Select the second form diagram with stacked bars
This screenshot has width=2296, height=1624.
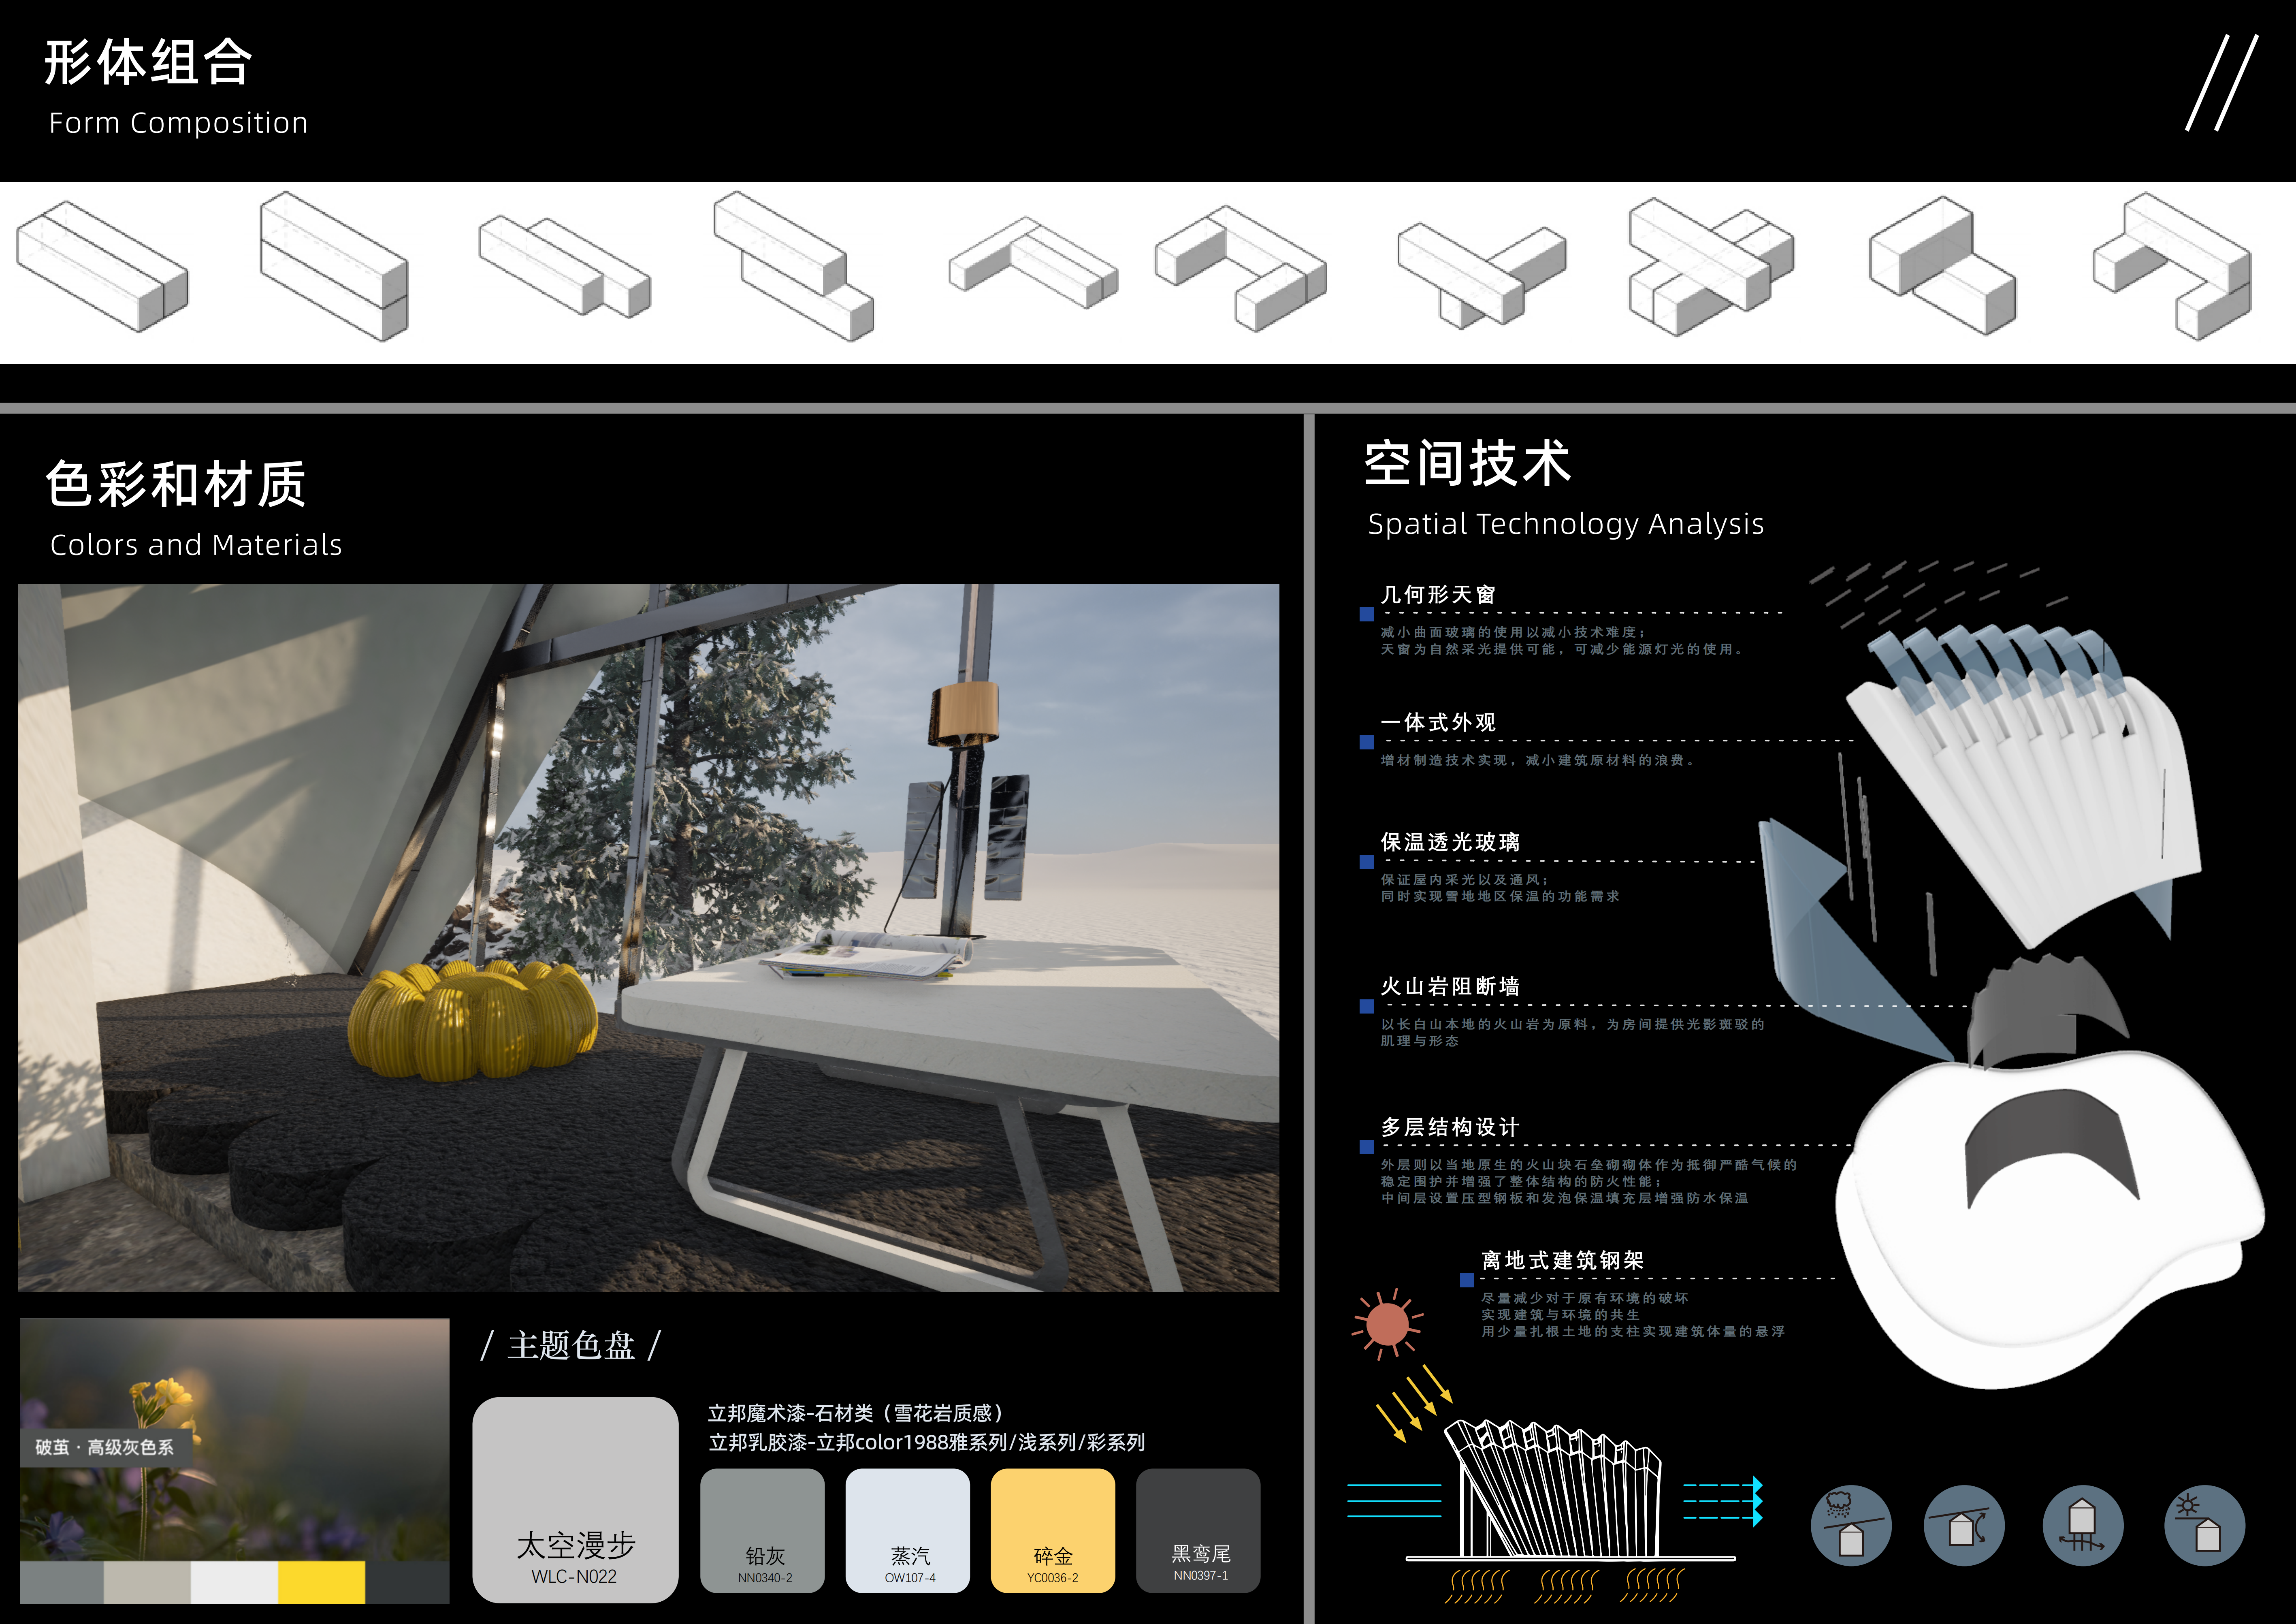pyautogui.click(x=334, y=266)
